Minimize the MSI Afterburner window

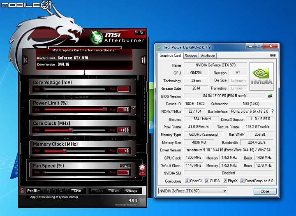(x=137, y=33)
